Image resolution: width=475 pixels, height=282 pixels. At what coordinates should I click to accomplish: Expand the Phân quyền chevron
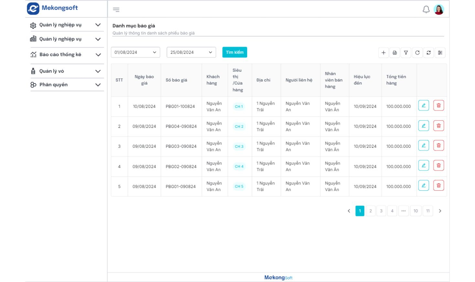(98, 85)
